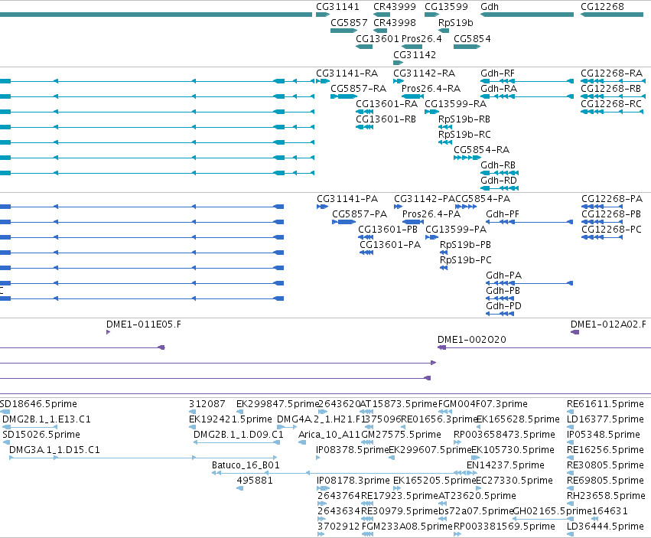Click protein RpS19b-PB
Viewport: 651px width, 538px height.
click(465, 245)
